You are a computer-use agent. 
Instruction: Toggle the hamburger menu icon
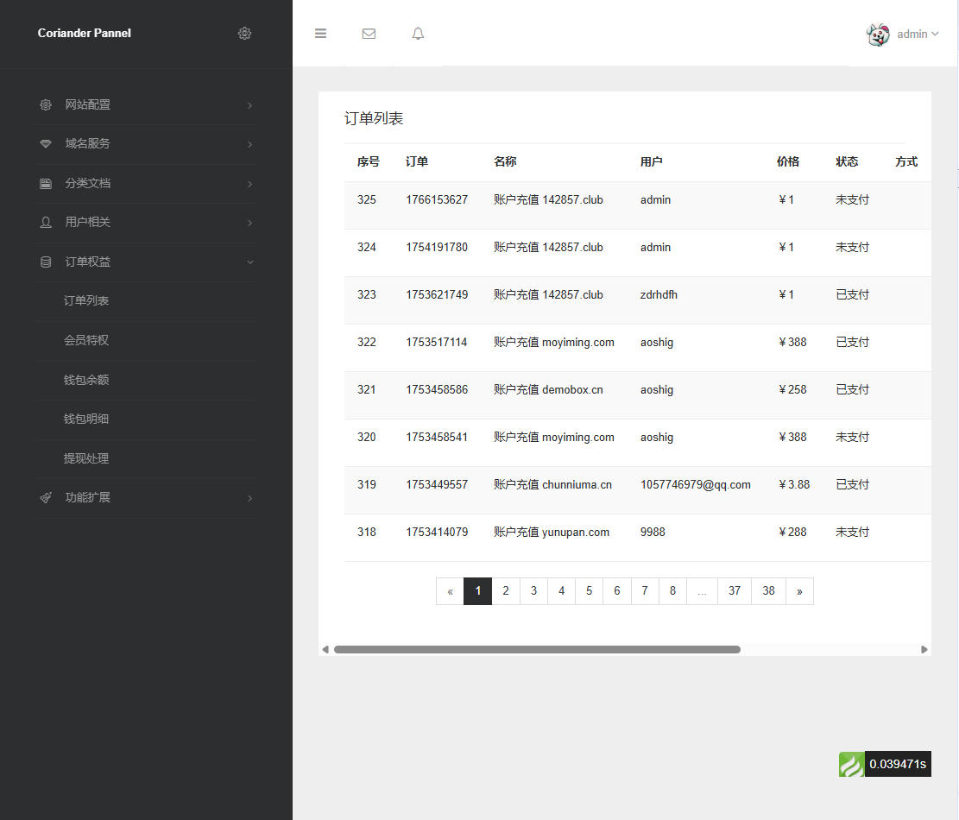pyautogui.click(x=320, y=34)
